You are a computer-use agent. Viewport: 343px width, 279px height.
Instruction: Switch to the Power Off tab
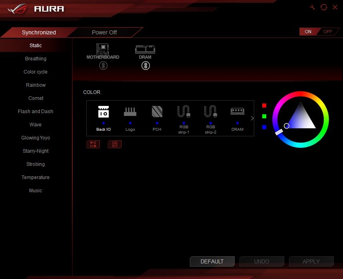point(104,32)
